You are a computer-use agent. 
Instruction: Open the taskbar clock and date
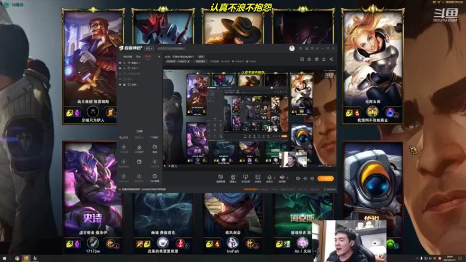point(450,258)
